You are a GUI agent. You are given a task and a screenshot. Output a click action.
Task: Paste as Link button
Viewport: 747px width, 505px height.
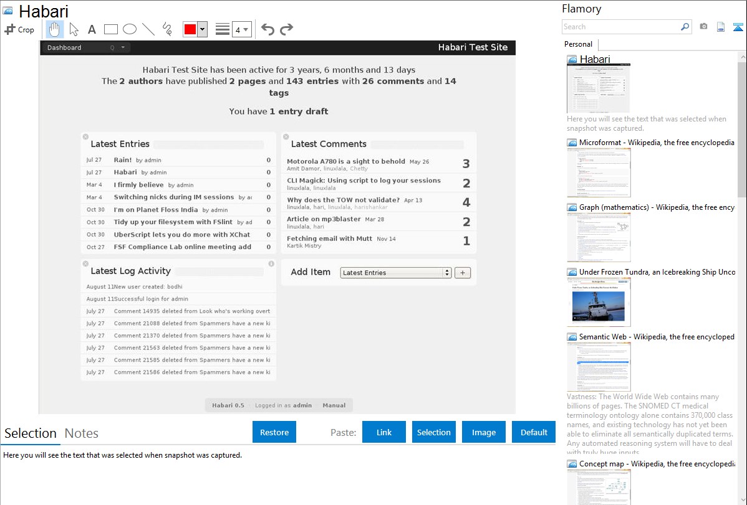[384, 432]
